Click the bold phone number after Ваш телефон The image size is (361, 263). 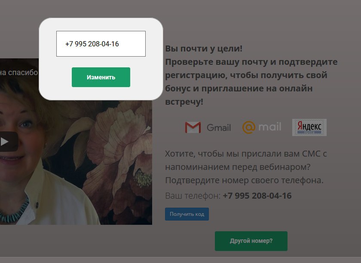click(257, 196)
